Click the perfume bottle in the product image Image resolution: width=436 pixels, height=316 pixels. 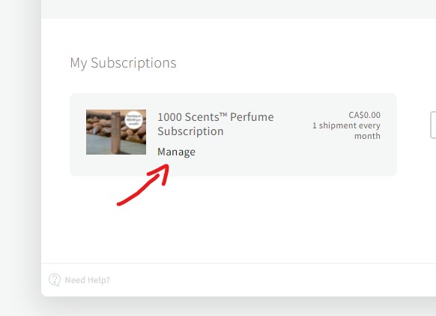point(115,132)
